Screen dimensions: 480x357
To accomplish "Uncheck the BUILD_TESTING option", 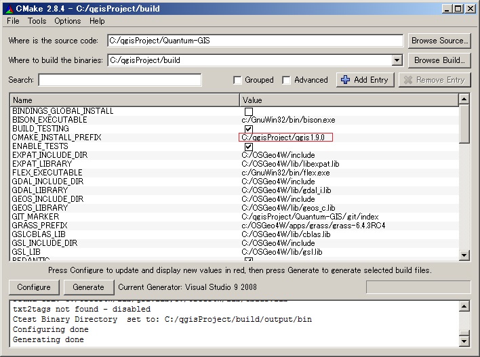I will tap(249, 129).
